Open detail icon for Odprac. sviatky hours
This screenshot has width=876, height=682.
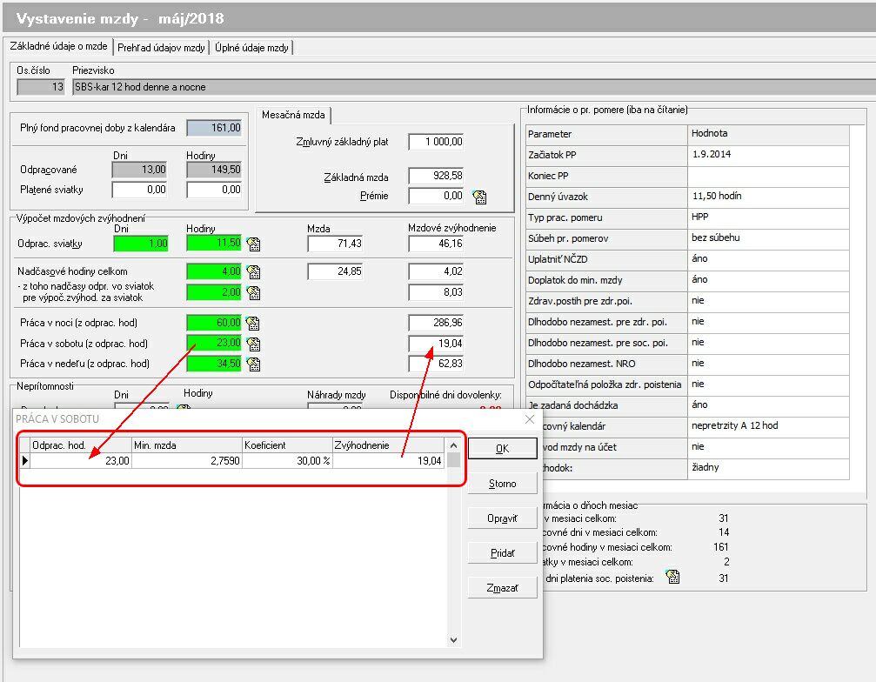253,244
